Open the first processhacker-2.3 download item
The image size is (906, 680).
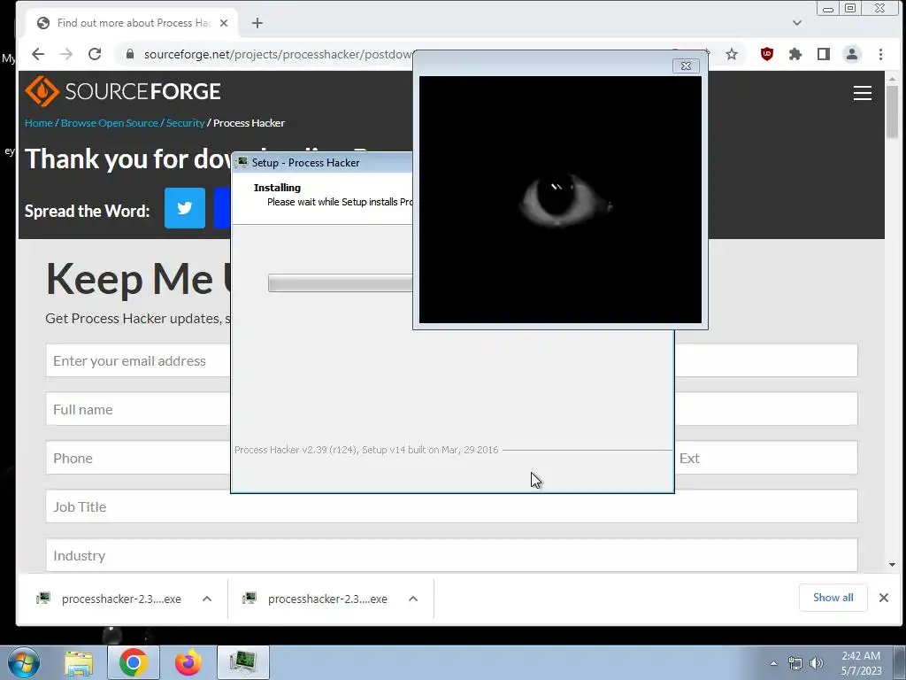pos(111,599)
